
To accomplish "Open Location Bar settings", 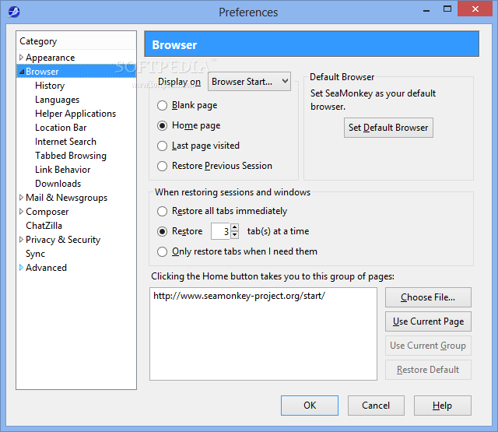I will [61, 128].
